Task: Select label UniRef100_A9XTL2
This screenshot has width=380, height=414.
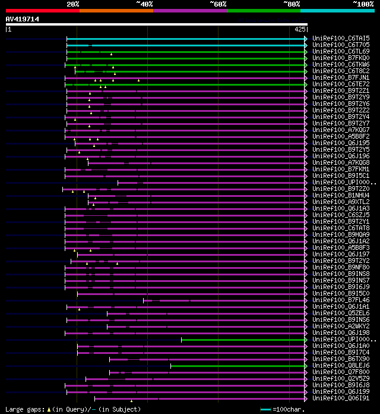Action: click(x=341, y=202)
